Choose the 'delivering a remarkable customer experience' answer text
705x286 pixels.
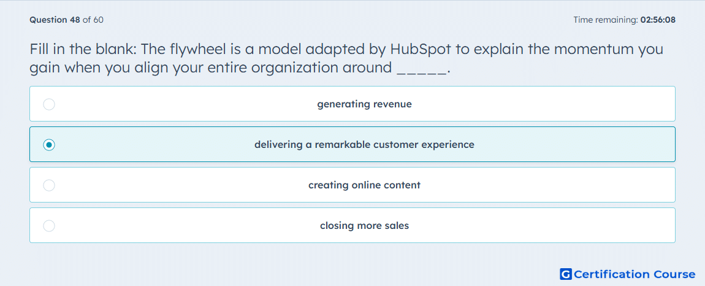364,145
